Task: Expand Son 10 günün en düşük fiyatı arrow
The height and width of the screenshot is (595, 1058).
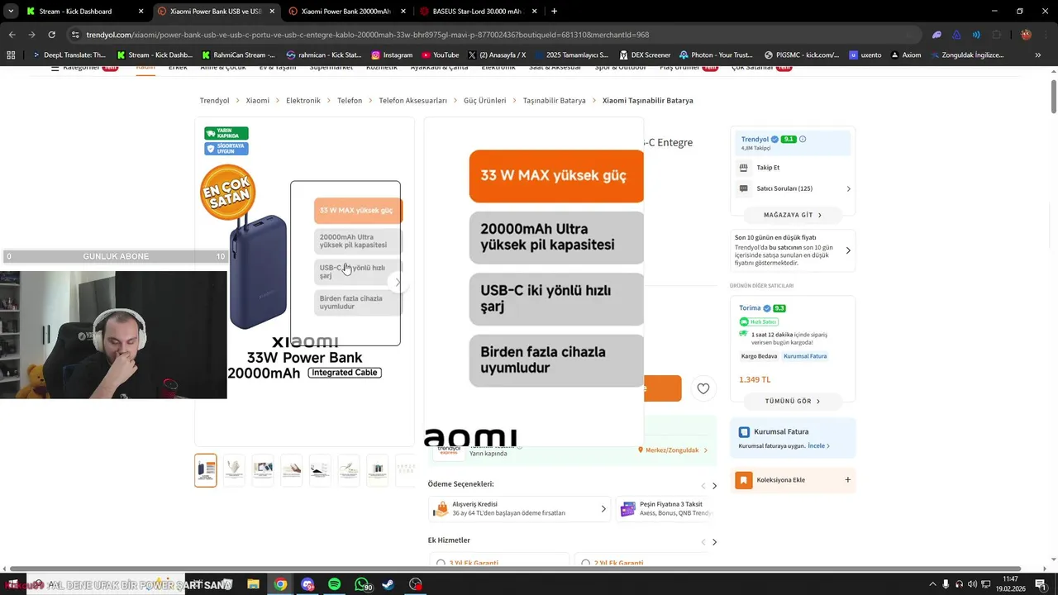Action: (848, 250)
